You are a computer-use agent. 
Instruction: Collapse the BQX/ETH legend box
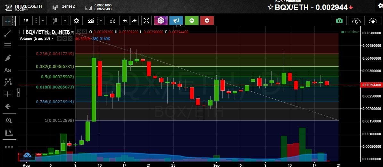click(x=21, y=32)
